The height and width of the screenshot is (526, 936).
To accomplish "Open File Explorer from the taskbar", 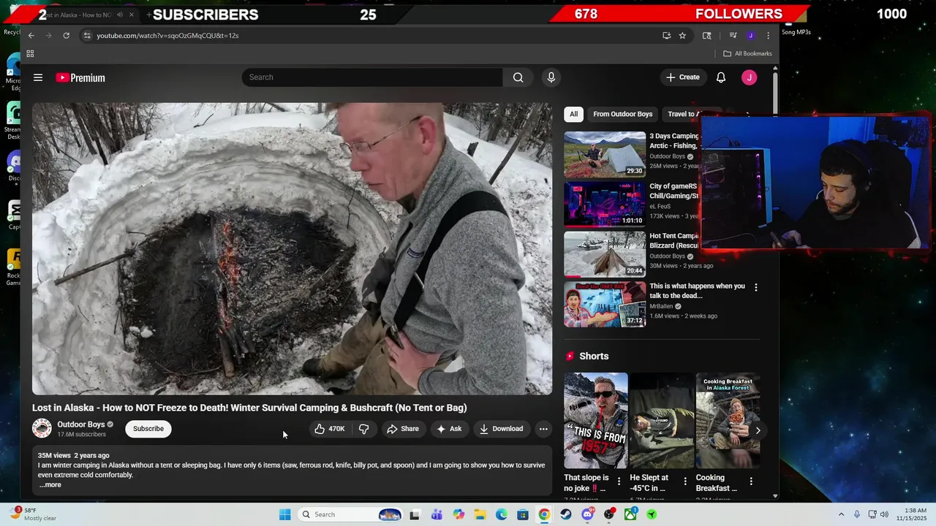I will coord(480,514).
